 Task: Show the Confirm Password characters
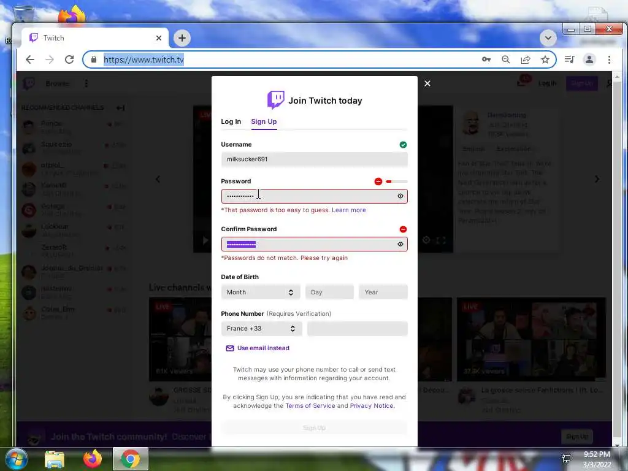click(x=400, y=244)
